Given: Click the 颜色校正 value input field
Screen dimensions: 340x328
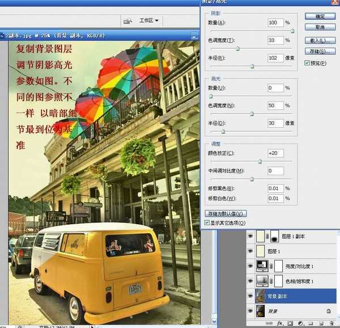Looking at the screenshot, I should point(275,153).
